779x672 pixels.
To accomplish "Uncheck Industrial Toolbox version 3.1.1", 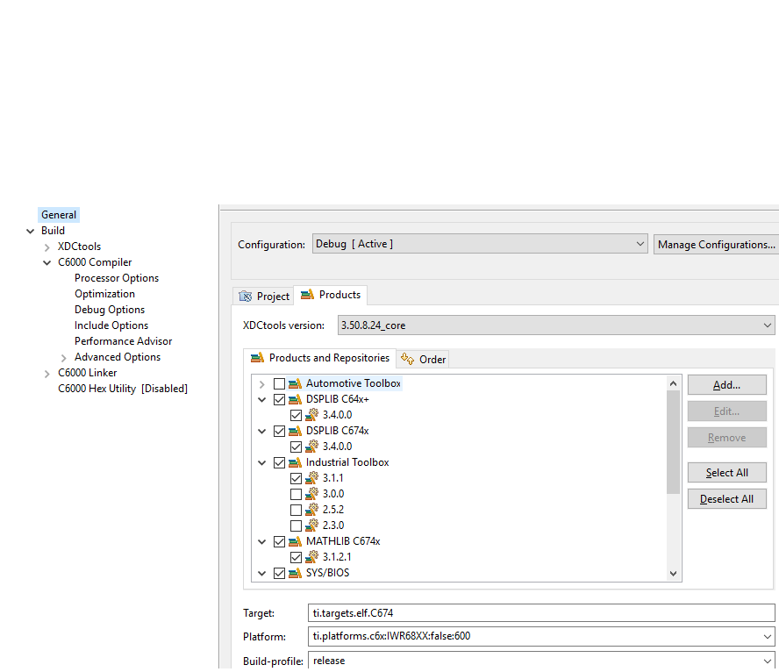I will [297, 478].
